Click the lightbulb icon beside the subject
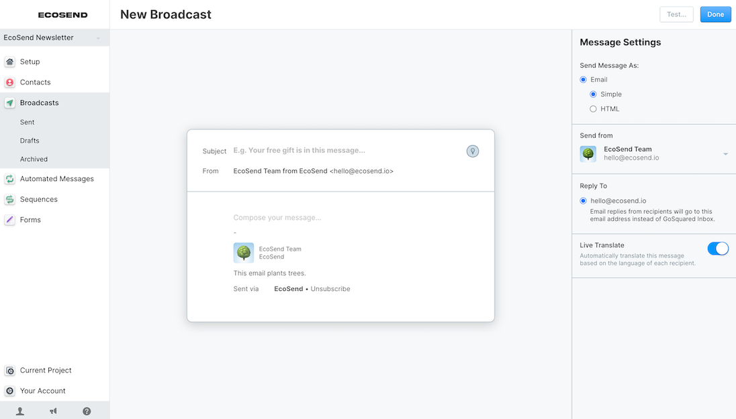This screenshot has width=736, height=419. (x=473, y=152)
